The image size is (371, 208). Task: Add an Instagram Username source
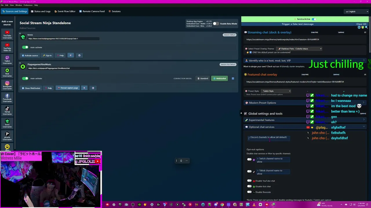(x=7, y=86)
